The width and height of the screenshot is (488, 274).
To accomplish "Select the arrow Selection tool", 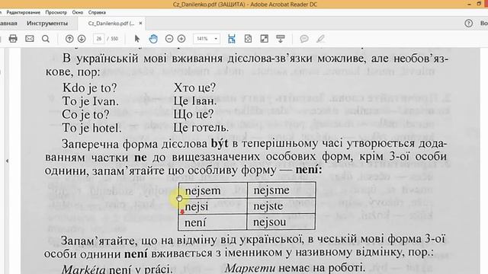I will [x=137, y=39].
